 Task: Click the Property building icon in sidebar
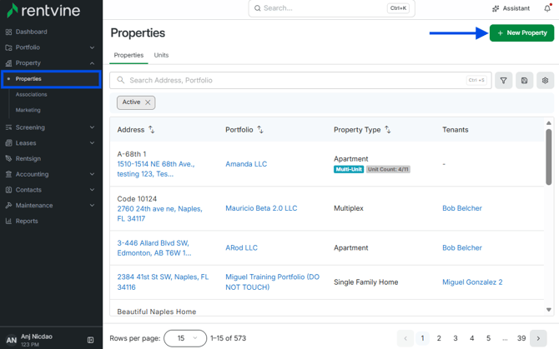9,63
